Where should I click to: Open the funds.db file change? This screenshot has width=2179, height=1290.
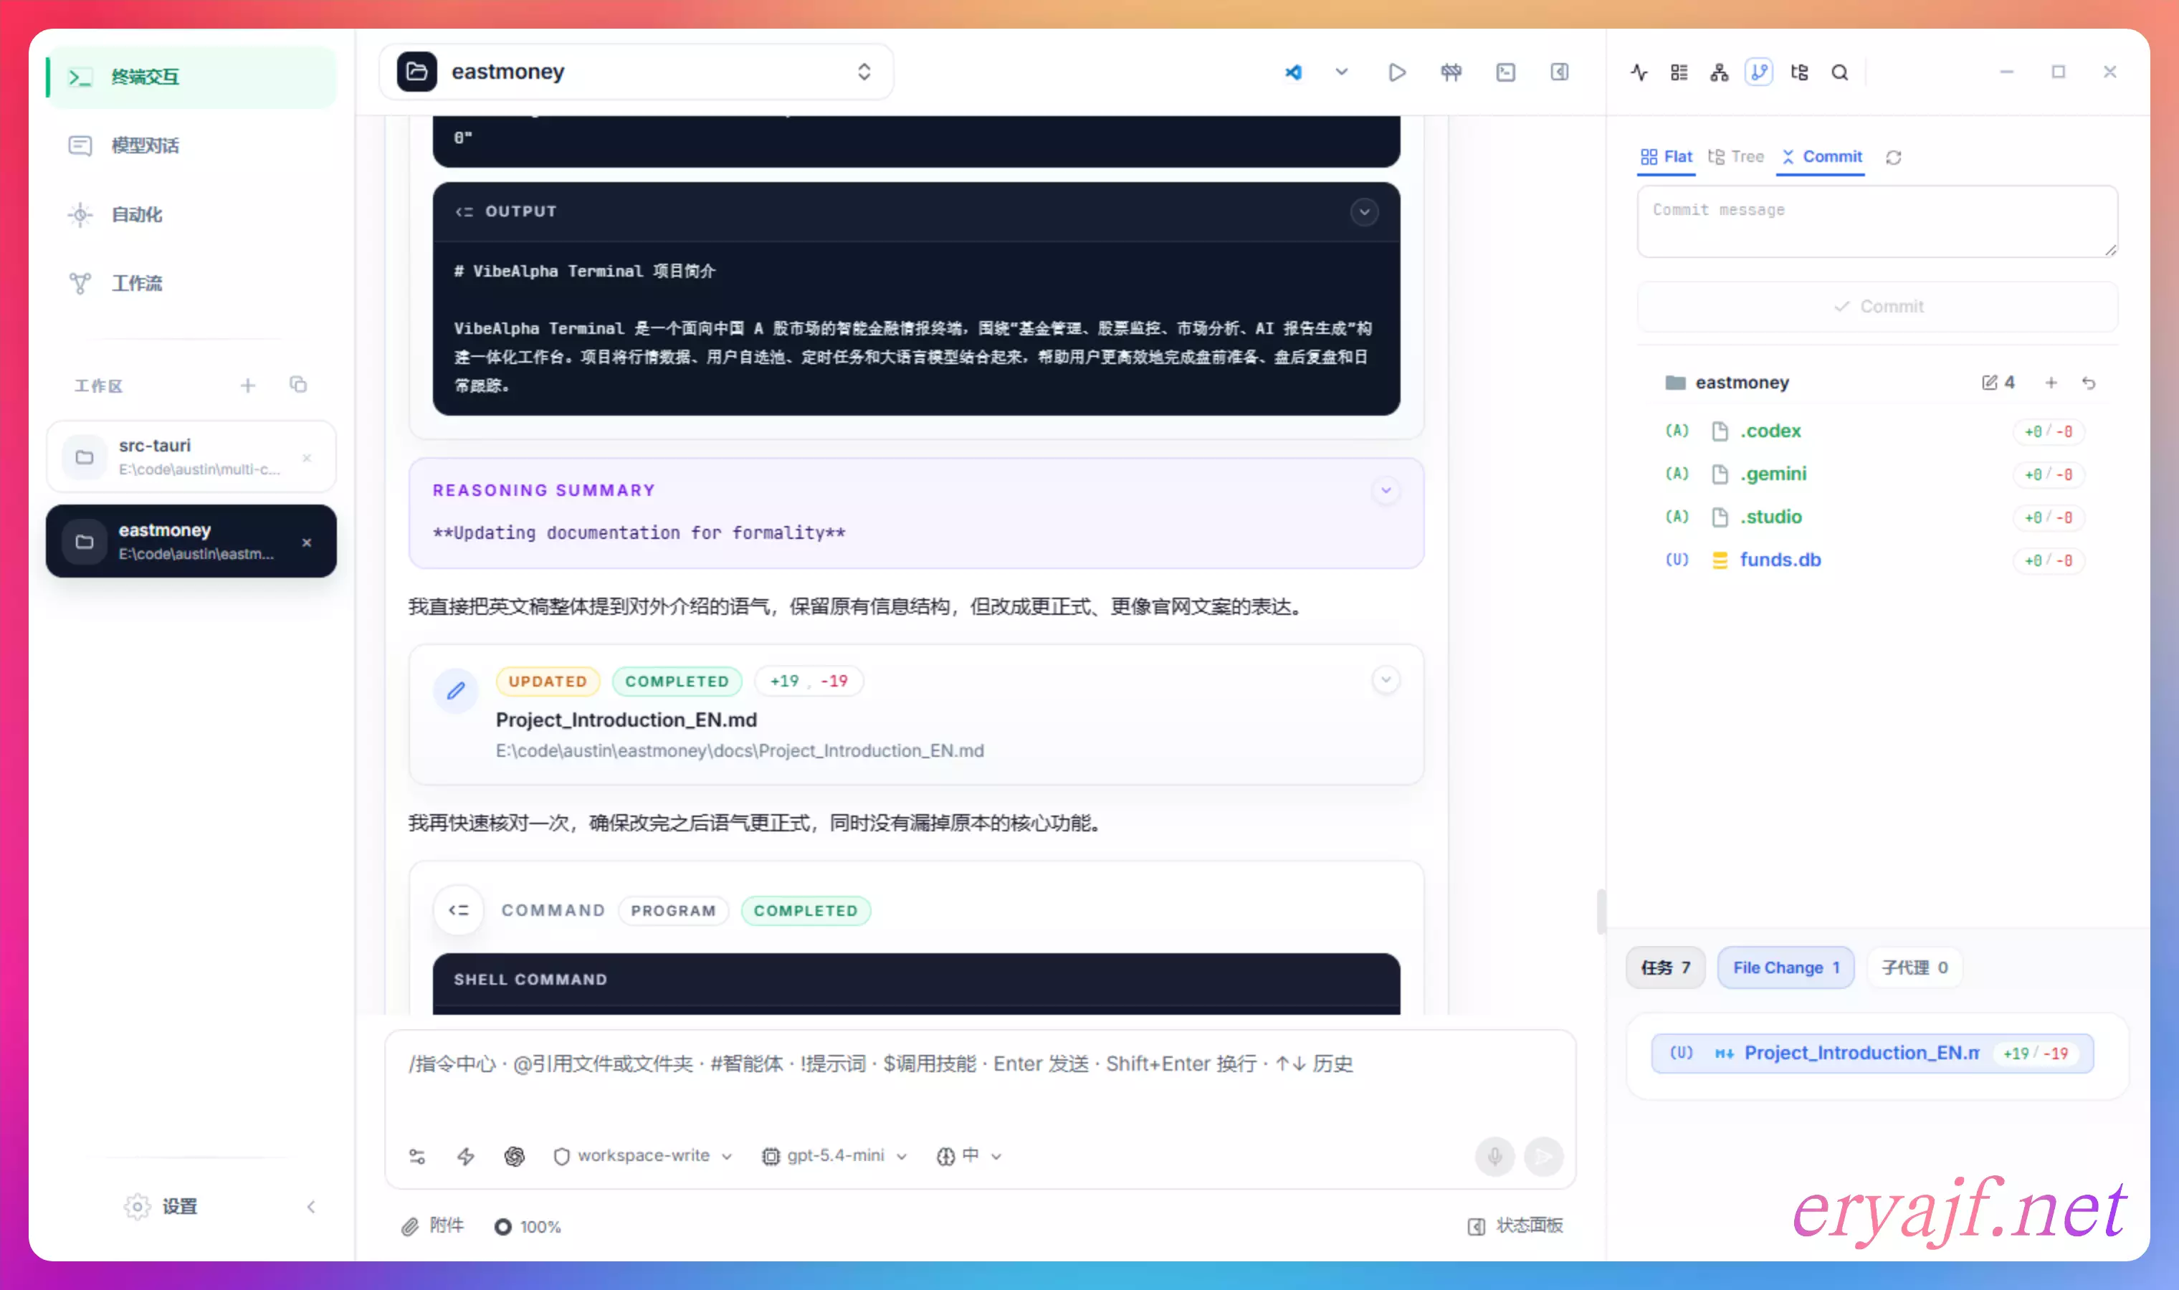tap(1877, 560)
